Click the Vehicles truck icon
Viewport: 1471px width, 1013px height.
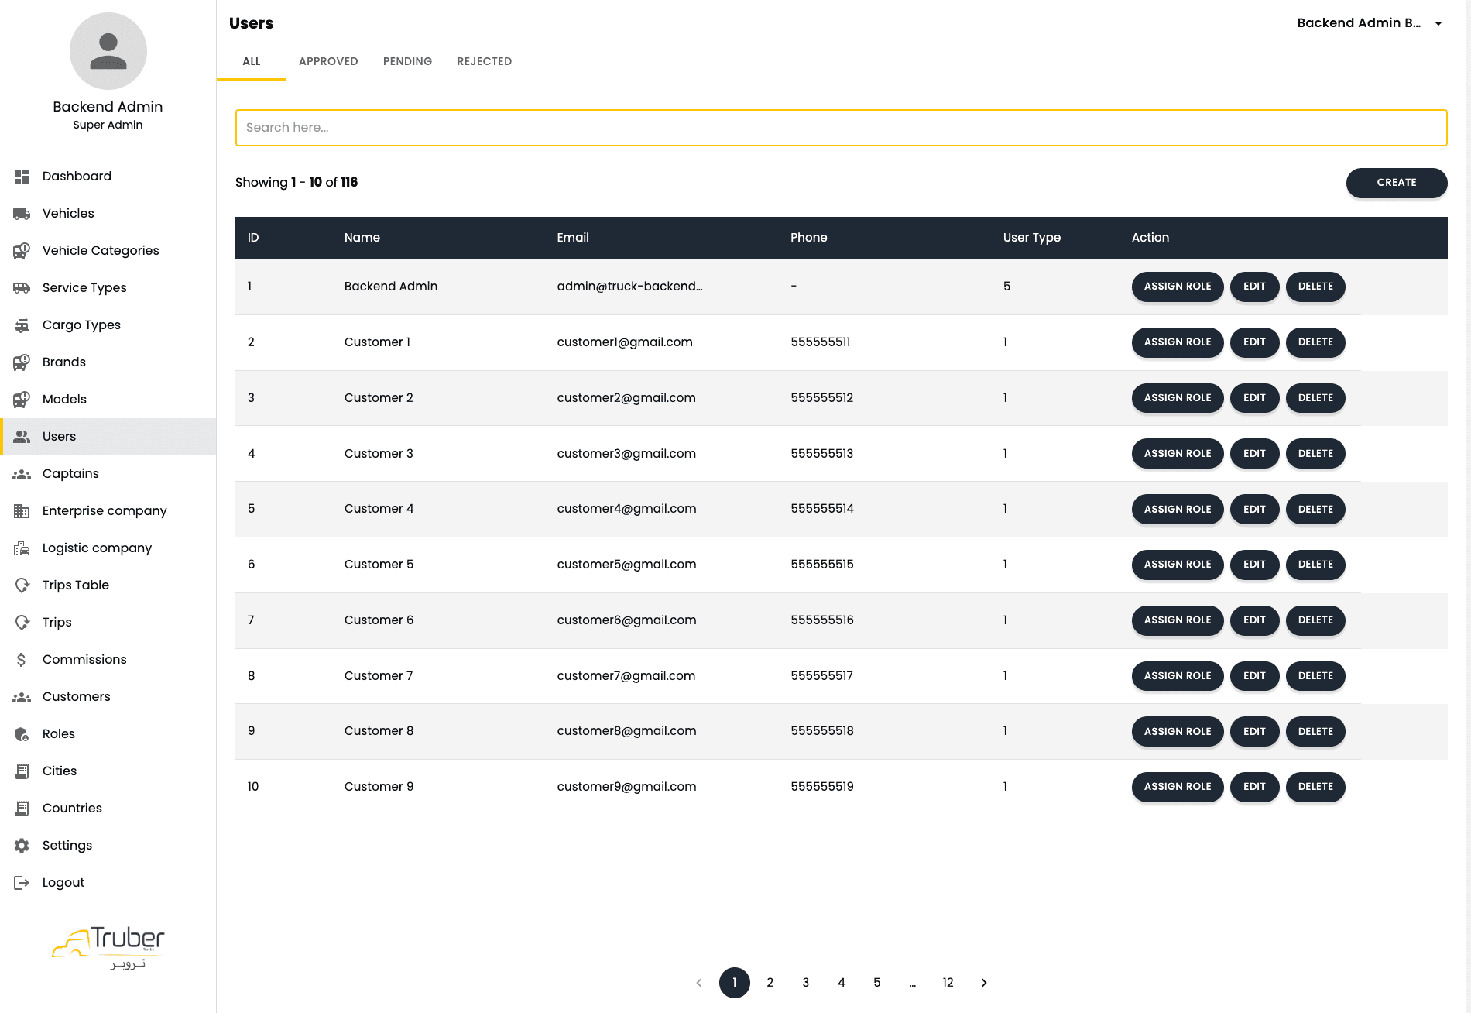[x=22, y=214]
